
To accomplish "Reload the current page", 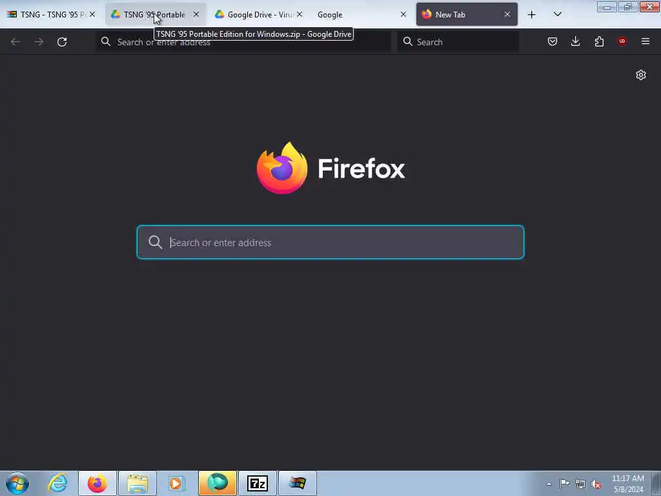I will (62, 42).
